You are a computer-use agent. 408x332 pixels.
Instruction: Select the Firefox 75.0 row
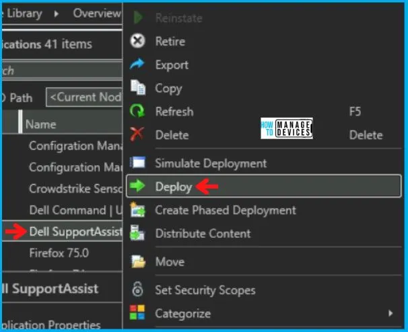[x=62, y=253]
